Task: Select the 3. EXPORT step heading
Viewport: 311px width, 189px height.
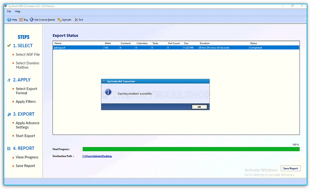Action: 24,114
